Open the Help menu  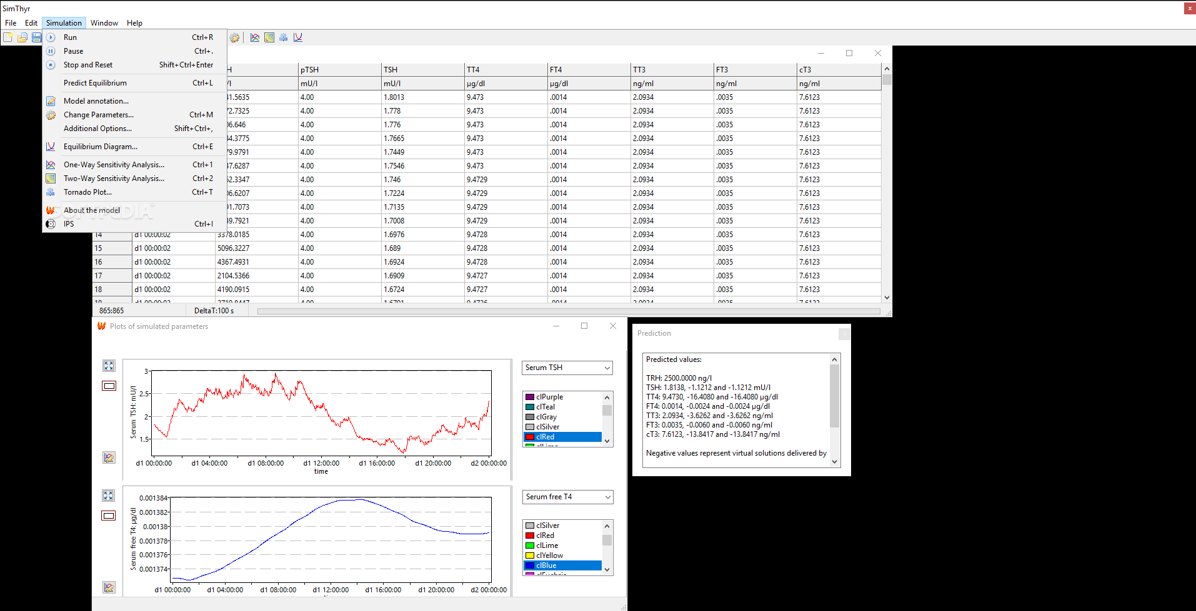click(x=134, y=23)
